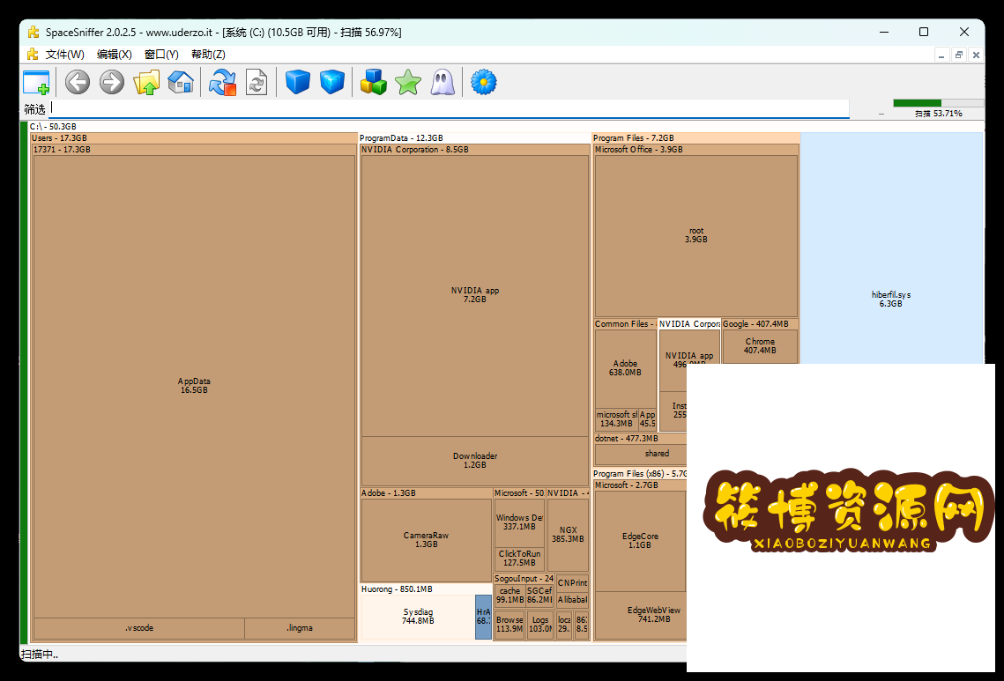Restore the inner child window
This screenshot has width=1004, height=681.
point(958,55)
